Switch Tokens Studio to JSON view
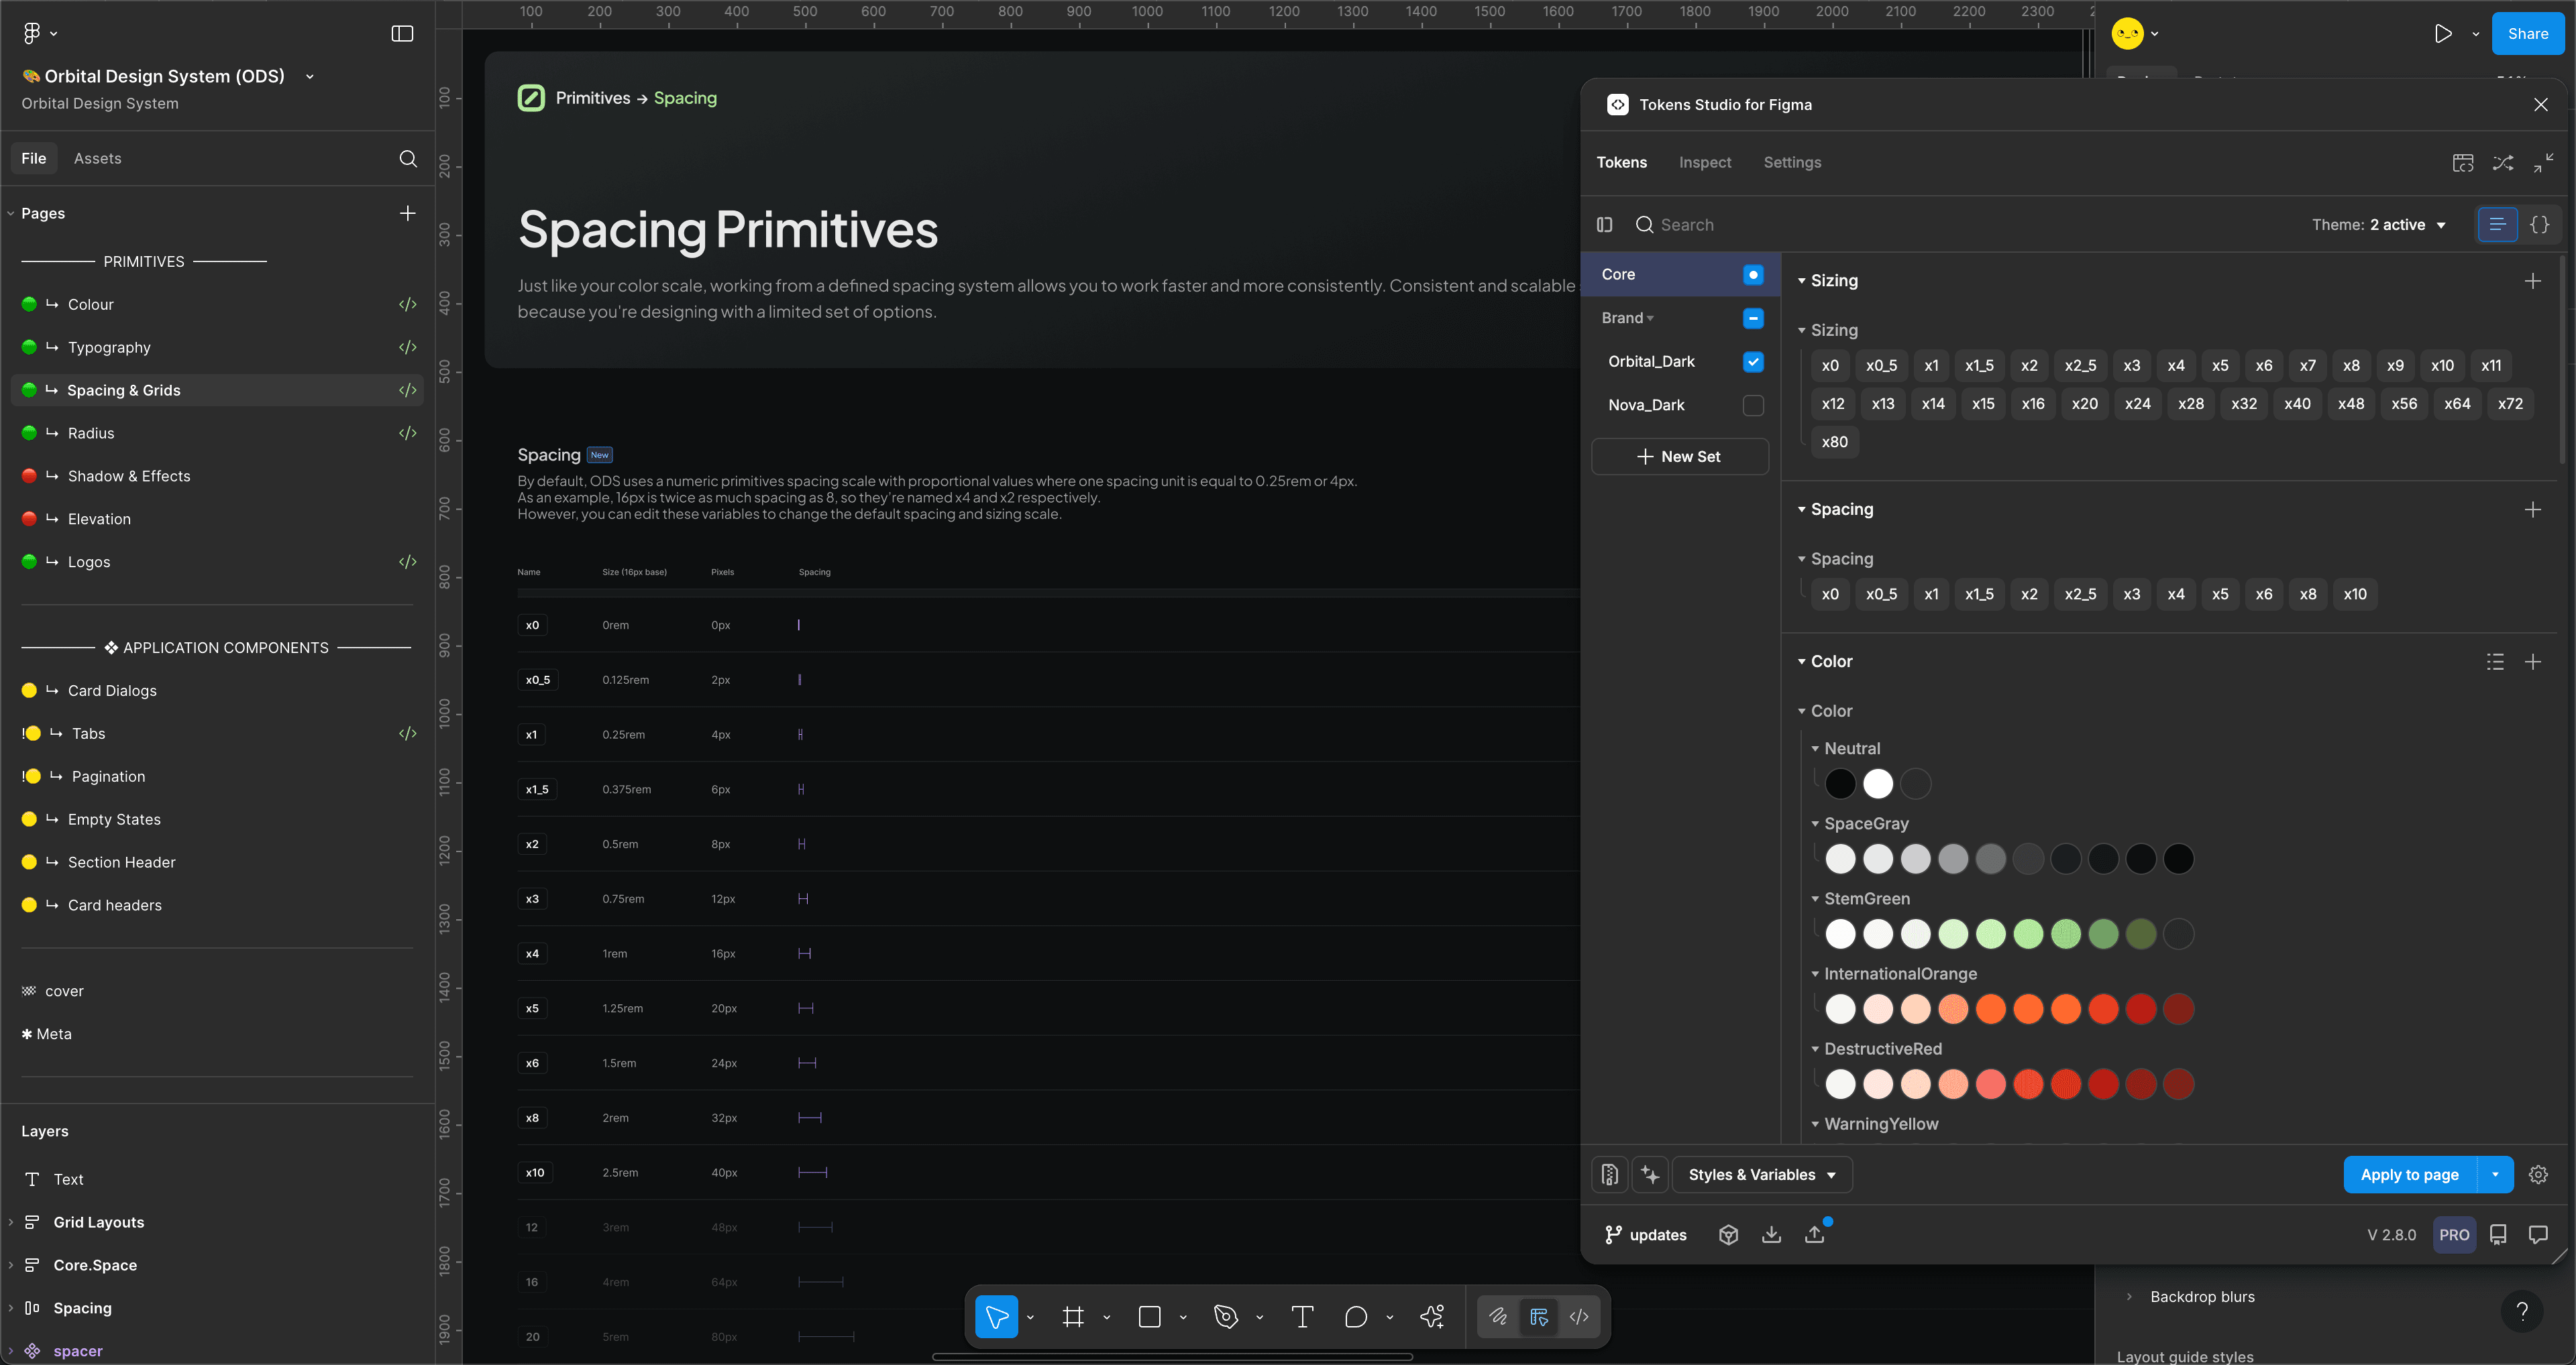2576x1365 pixels. (2539, 225)
